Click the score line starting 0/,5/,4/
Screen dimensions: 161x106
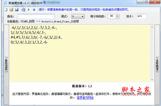tap(29, 42)
